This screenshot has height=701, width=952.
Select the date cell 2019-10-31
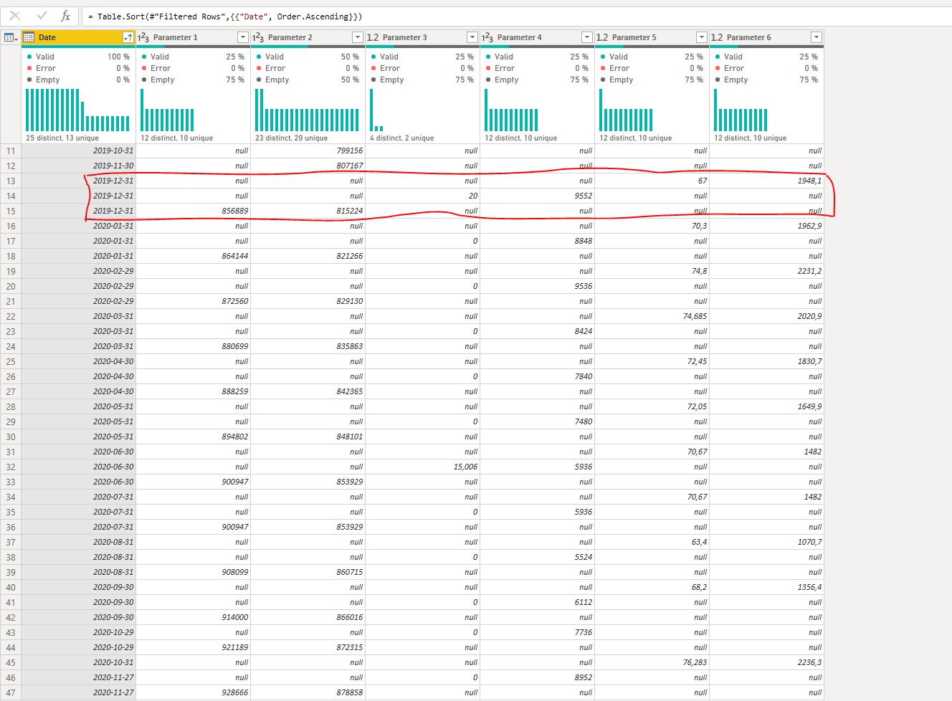coord(78,151)
